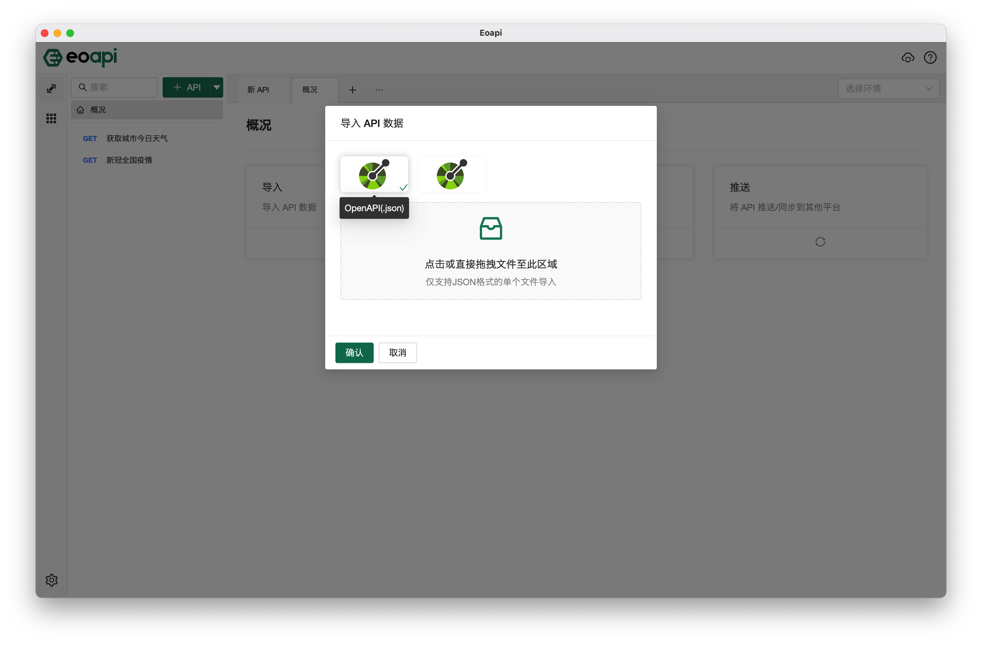Open the cloud sync icon in header

(908, 57)
